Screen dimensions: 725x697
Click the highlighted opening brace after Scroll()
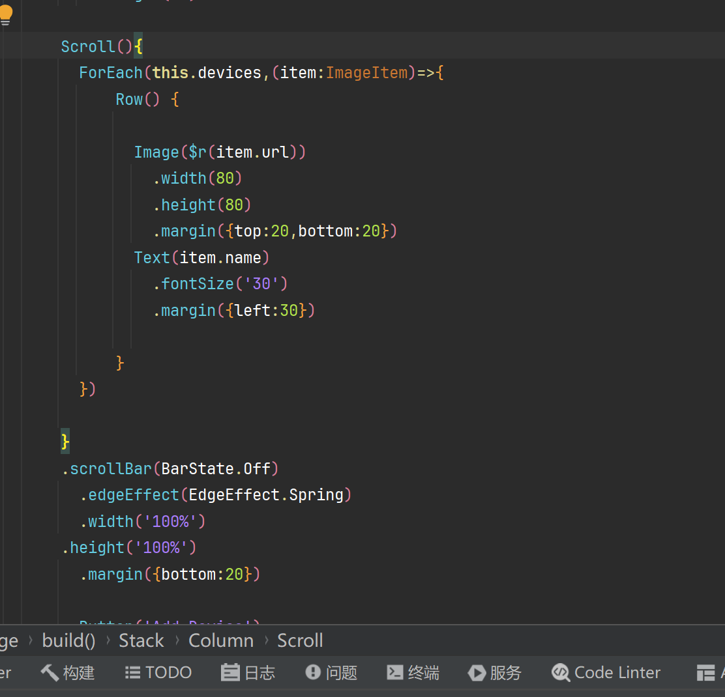(138, 46)
